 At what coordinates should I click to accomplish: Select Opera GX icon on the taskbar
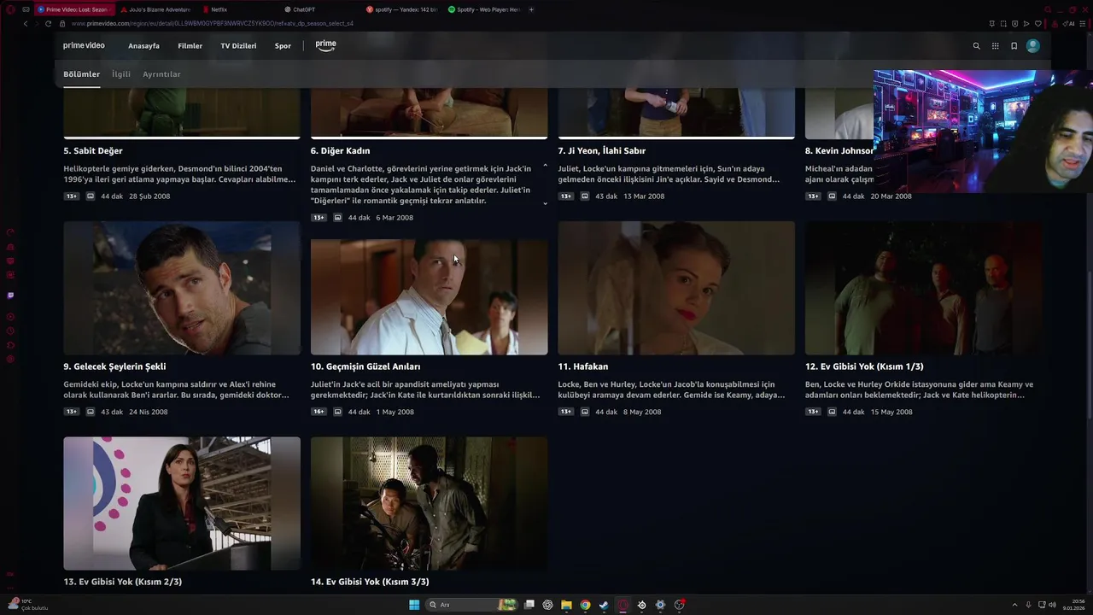623,605
